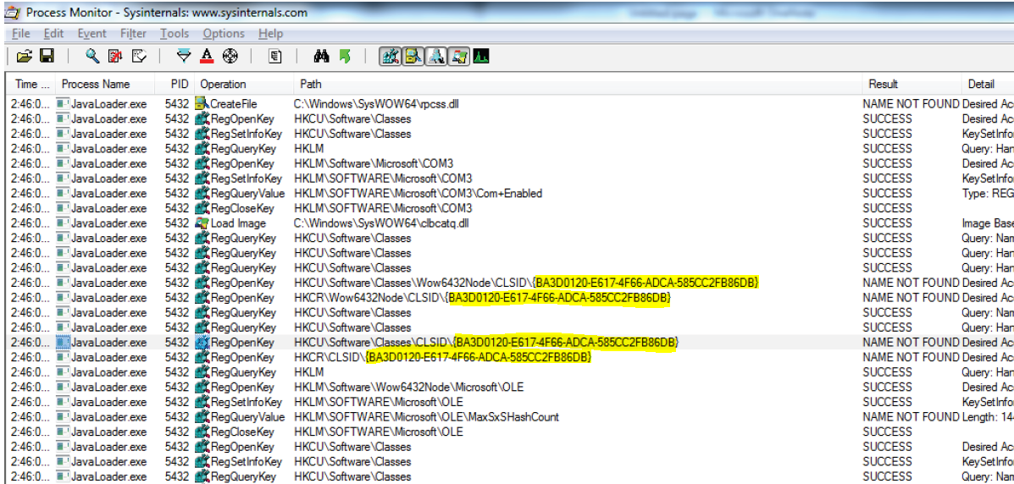Select path HKCR\CLSID\{BA3D0120...}
The height and width of the screenshot is (484, 1014).
click(443, 357)
